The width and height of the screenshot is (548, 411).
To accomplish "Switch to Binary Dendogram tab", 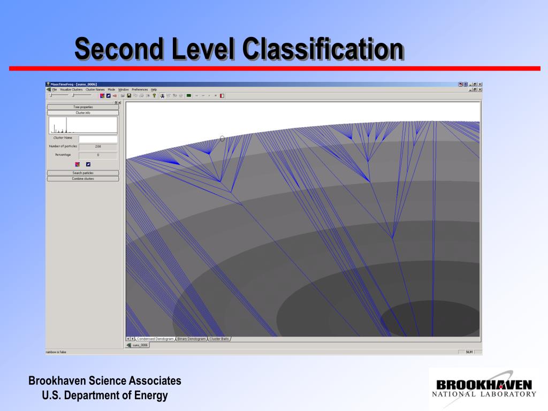I will click(x=191, y=339).
